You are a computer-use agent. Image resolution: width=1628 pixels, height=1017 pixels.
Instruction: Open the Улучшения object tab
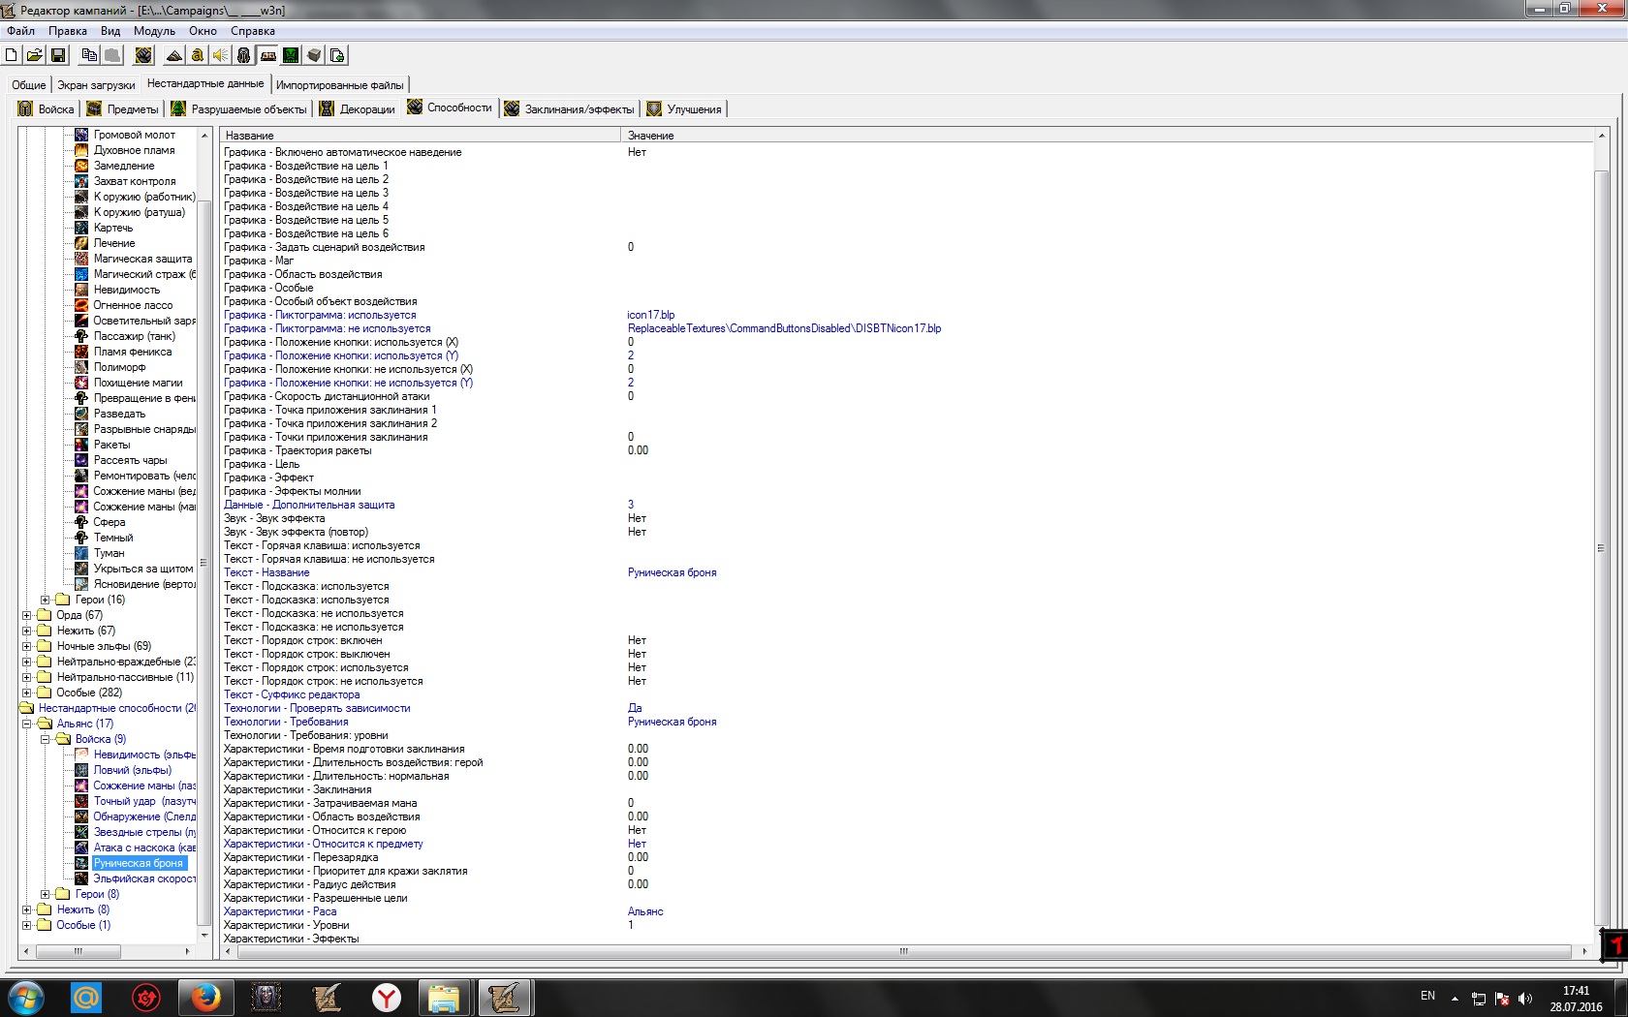click(684, 109)
